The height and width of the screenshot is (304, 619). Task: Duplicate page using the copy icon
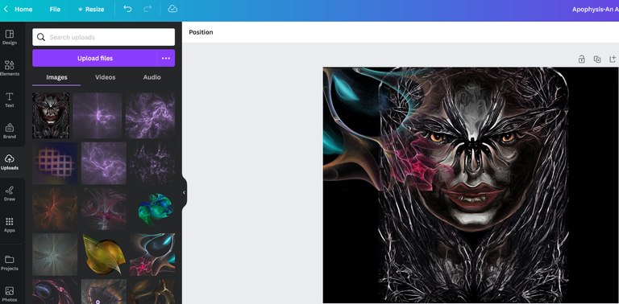coord(597,59)
